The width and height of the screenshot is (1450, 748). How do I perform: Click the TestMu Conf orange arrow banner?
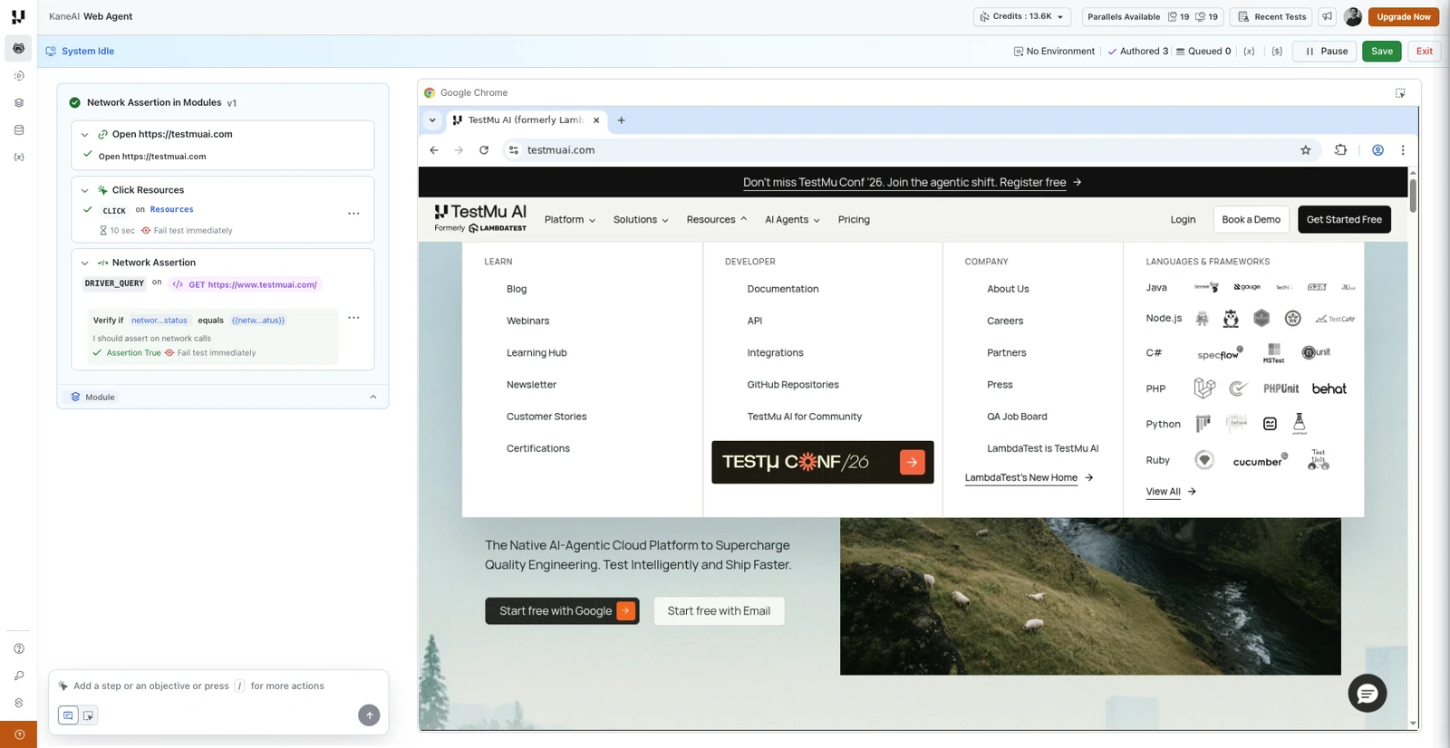(912, 462)
